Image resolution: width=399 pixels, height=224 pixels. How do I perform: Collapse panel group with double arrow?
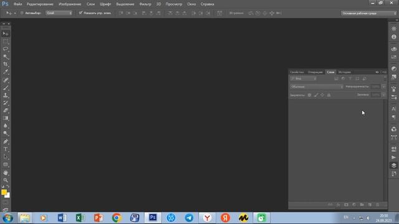[377, 72]
